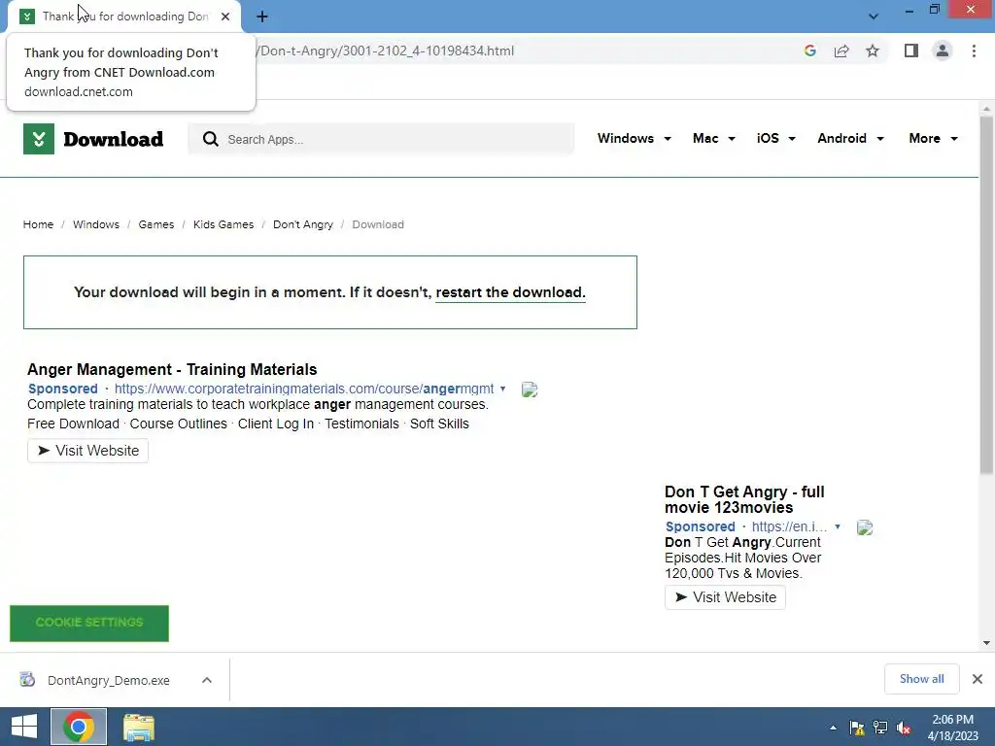Viewport: 995px width, 746px height.
Task: Click the share page icon
Action: pyautogui.click(x=841, y=51)
